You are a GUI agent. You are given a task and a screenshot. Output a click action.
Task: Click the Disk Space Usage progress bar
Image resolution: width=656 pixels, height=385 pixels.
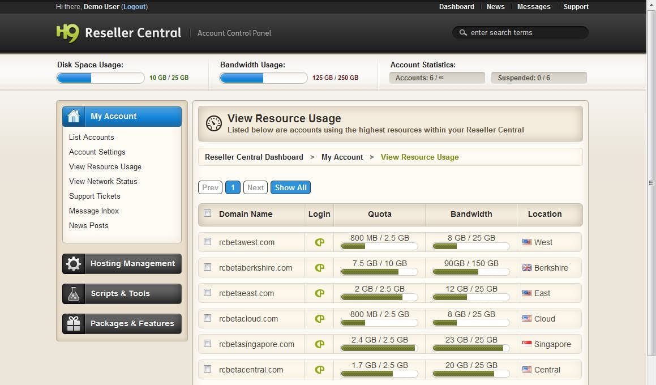(x=100, y=78)
